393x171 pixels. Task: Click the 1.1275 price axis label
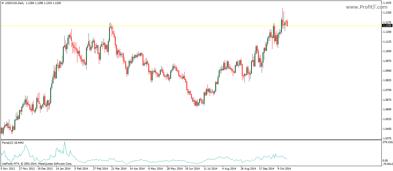click(387, 22)
